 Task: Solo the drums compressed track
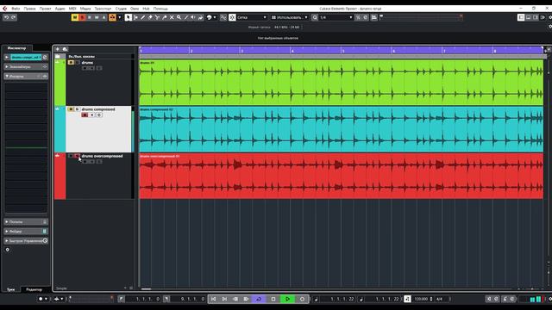tap(77, 109)
